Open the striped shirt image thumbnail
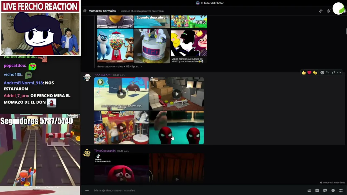 (115, 22)
